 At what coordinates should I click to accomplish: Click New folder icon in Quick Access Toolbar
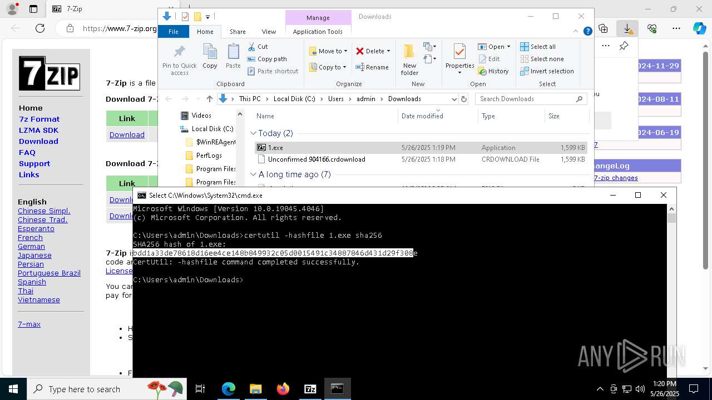tap(197, 17)
